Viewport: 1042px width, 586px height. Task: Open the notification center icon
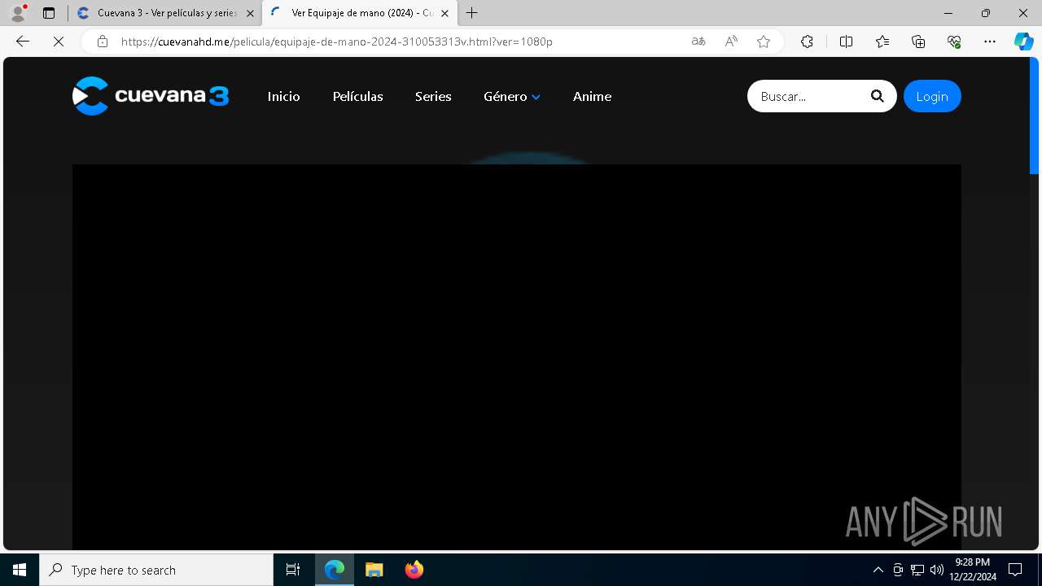click(x=1015, y=570)
